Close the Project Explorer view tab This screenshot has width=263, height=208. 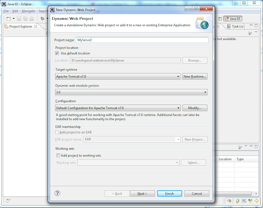[x=36, y=26]
